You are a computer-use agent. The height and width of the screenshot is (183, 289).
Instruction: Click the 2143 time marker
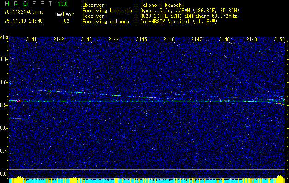[x=86, y=39]
